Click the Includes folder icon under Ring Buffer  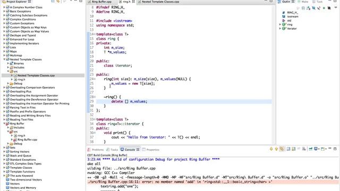pos(12,127)
